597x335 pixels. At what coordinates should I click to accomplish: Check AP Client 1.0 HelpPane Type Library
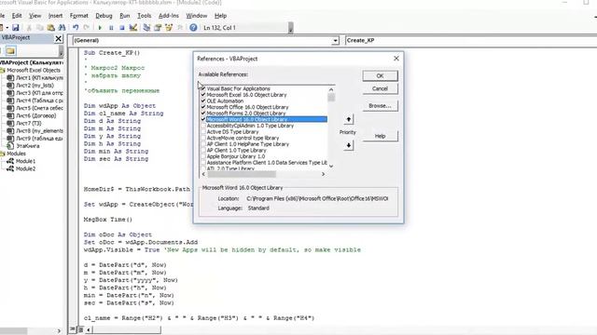click(x=203, y=144)
